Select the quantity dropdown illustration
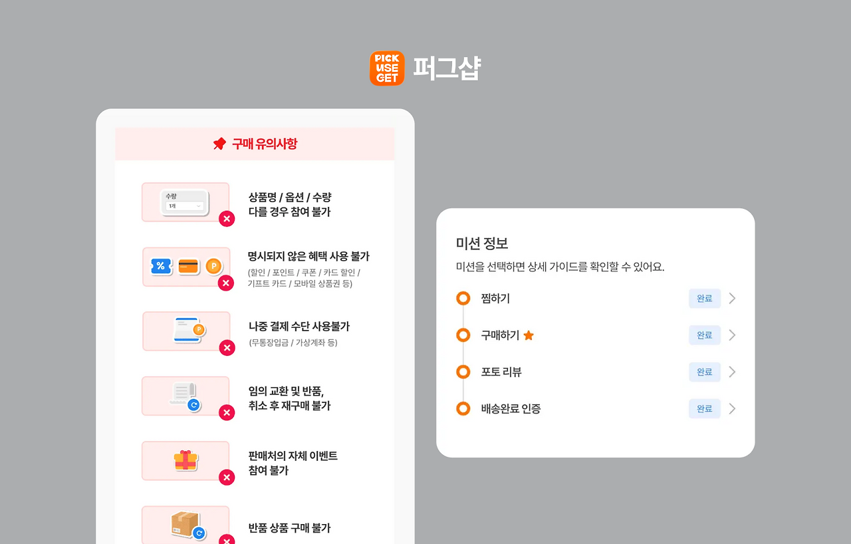This screenshot has width=851, height=544. (x=185, y=202)
